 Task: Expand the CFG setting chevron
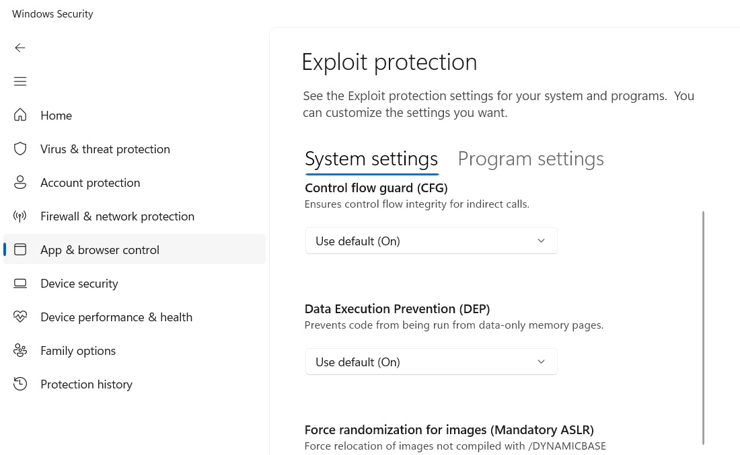click(x=541, y=241)
